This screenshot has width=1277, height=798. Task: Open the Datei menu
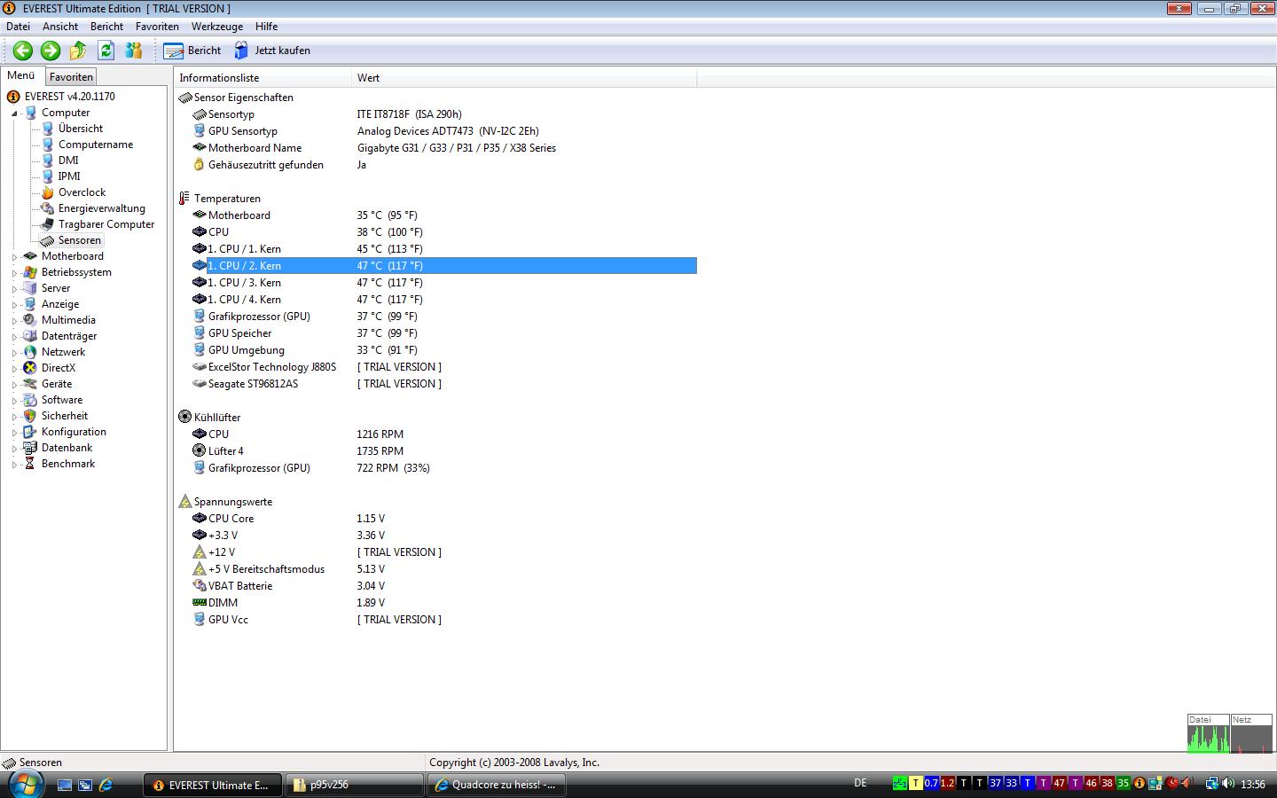[18, 27]
